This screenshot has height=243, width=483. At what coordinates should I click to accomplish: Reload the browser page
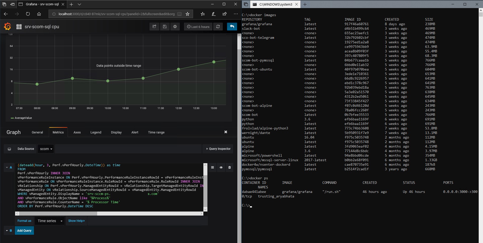[x=28, y=14]
